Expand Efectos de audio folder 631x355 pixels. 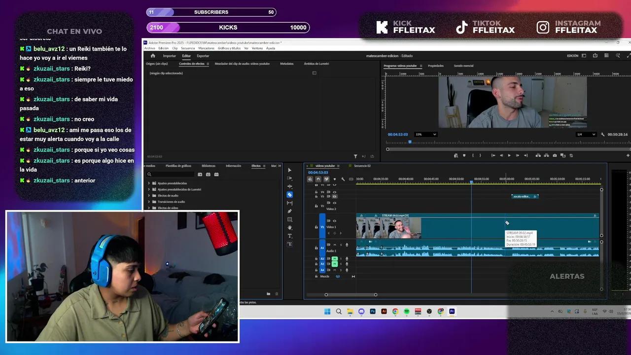pyautogui.click(x=149, y=196)
